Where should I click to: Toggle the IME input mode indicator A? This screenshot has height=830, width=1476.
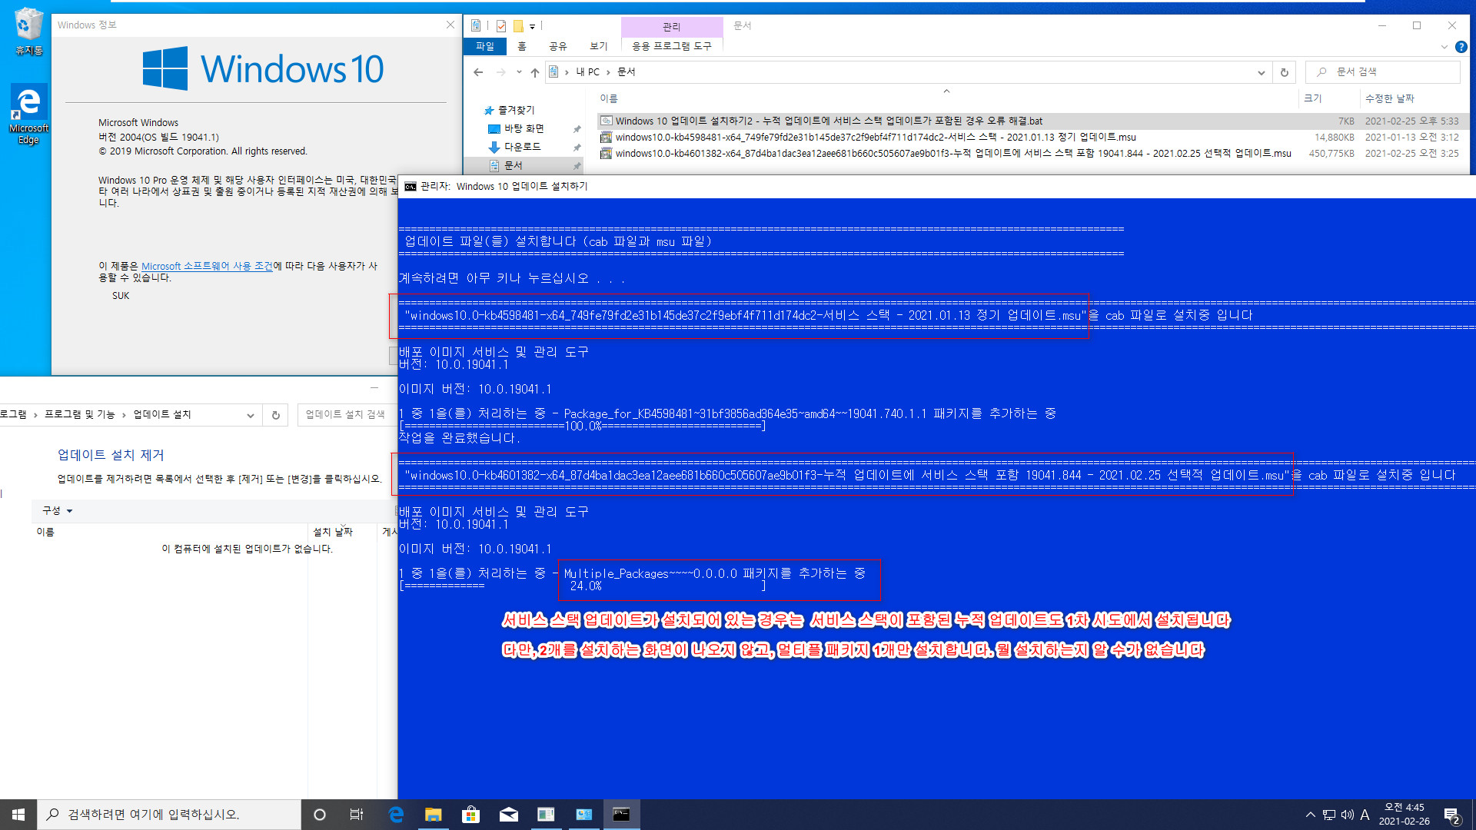coord(1365,815)
